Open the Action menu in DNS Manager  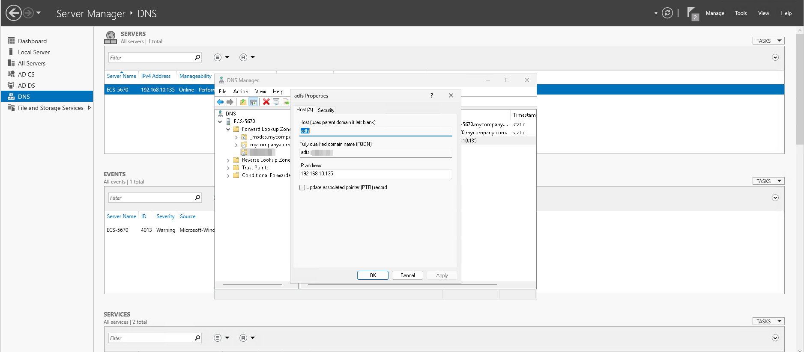point(241,92)
